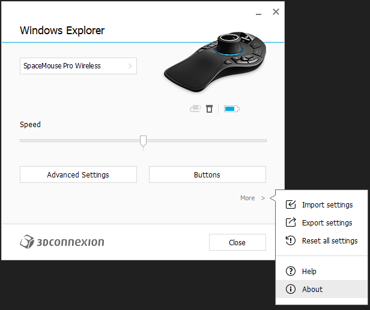
Task: Click the Speed label
Action: click(30, 124)
